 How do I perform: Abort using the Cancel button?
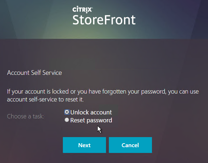tap(130, 145)
